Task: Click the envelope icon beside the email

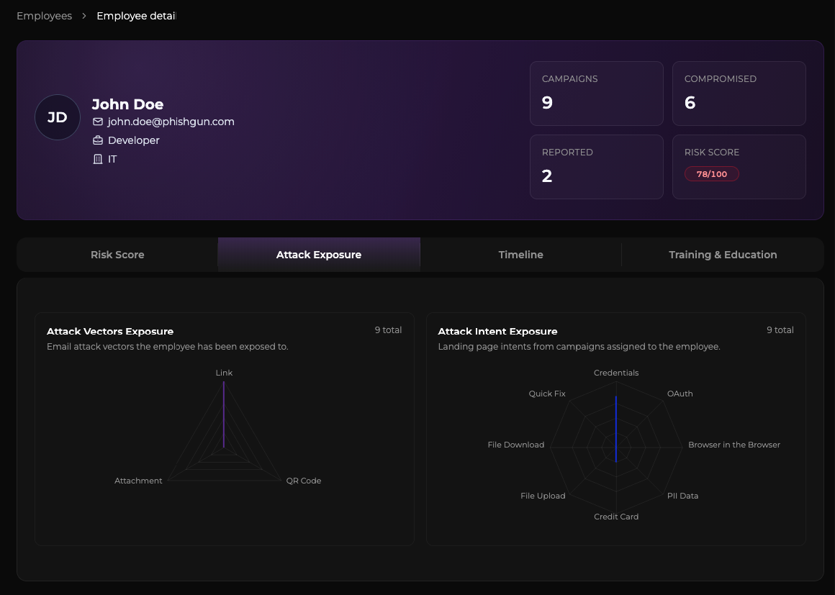Action: pyautogui.click(x=97, y=122)
